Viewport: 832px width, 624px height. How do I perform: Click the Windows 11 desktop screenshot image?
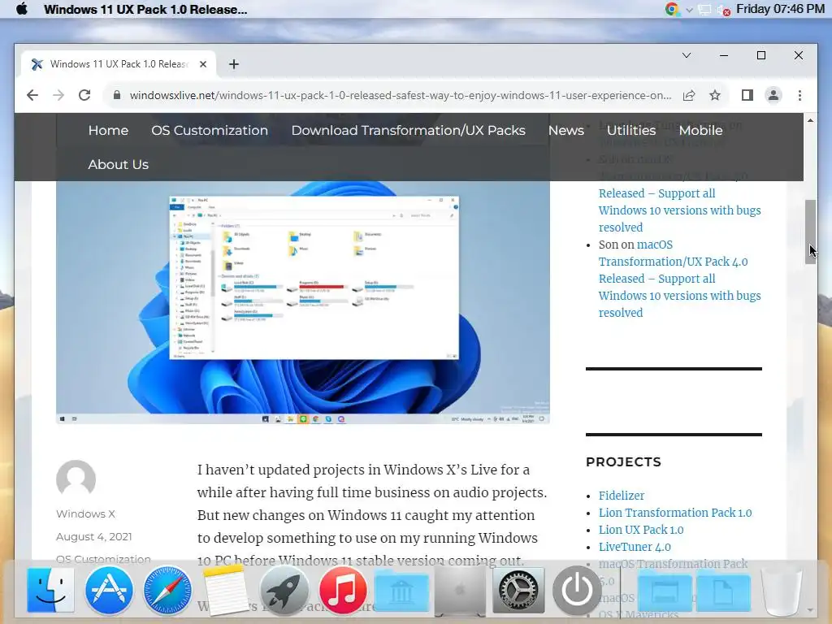pyautogui.click(x=303, y=302)
